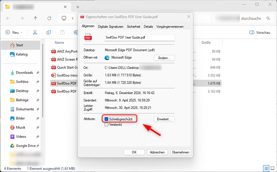The width and height of the screenshot is (277, 172).
Task: Close the current Explorer tab
Action: coord(65,7)
